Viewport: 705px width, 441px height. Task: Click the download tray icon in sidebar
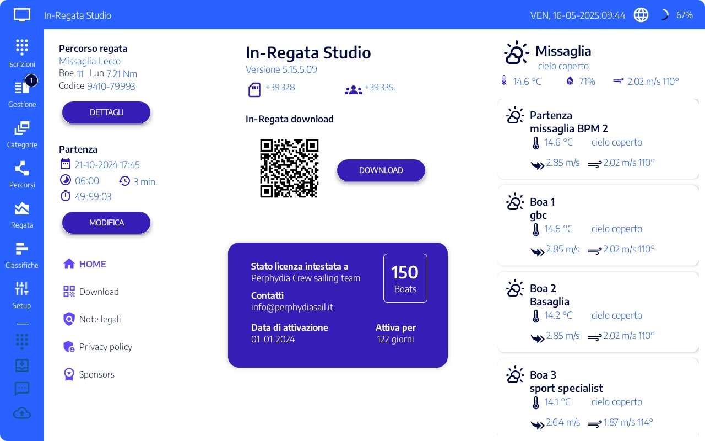click(x=22, y=365)
